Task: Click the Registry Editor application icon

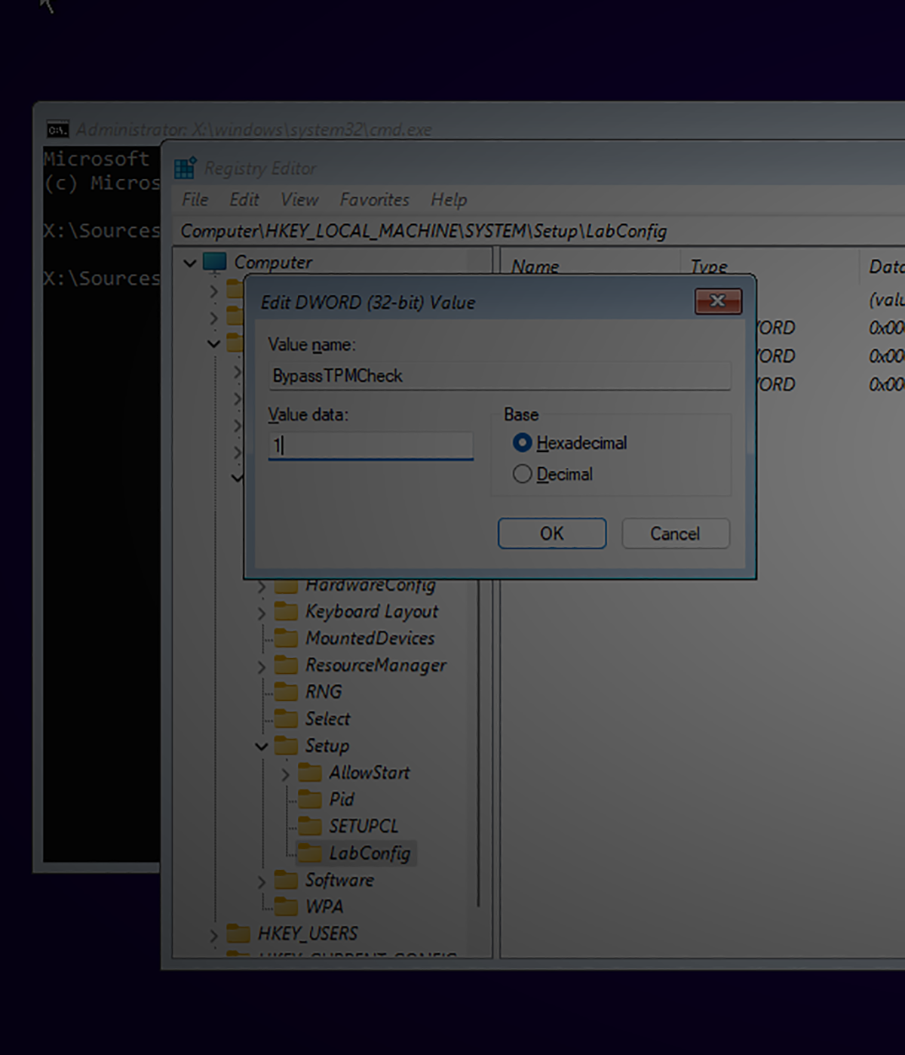Action: pyautogui.click(x=184, y=168)
